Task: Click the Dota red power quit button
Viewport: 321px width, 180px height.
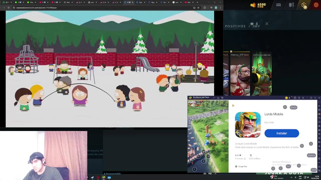Action: pyautogui.click(x=316, y=5)
